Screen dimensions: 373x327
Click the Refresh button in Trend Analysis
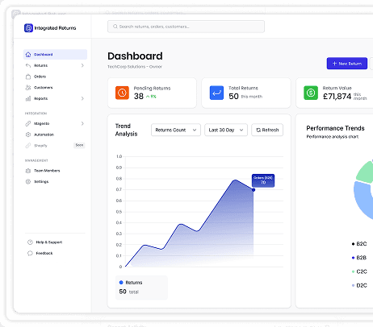point(267,130)
